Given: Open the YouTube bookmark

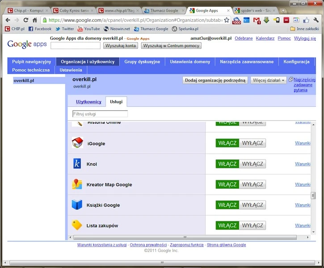Looking at the screenshot, I should tap(88, 29).
